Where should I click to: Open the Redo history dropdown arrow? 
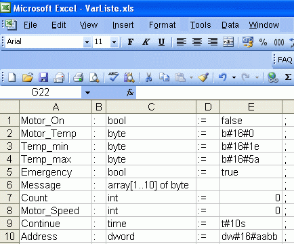[x=257, y=78]
